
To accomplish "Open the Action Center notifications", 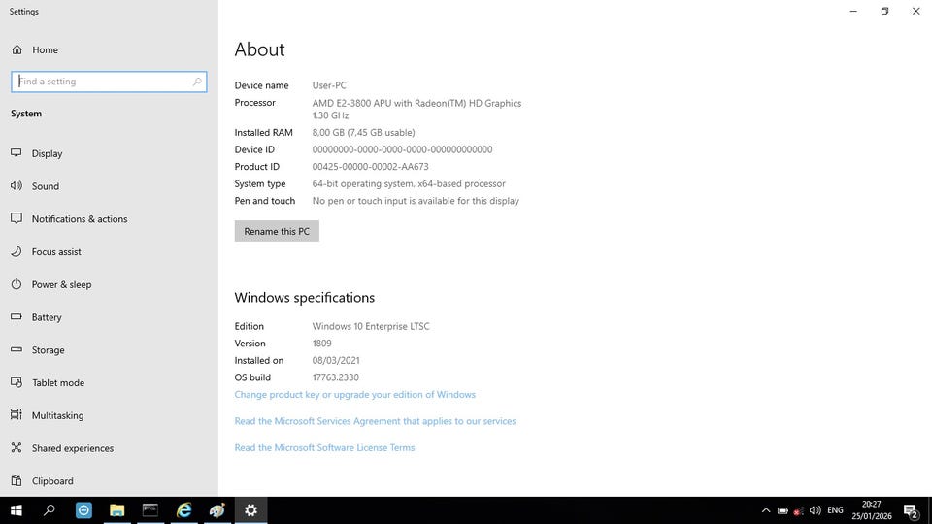I will (911, 510).
